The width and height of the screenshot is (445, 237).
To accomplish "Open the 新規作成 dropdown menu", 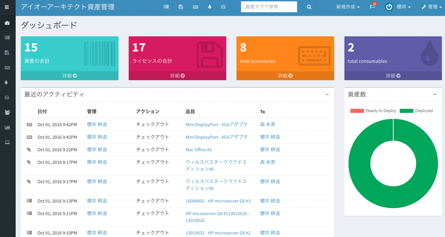I will (x=348, y=7).
